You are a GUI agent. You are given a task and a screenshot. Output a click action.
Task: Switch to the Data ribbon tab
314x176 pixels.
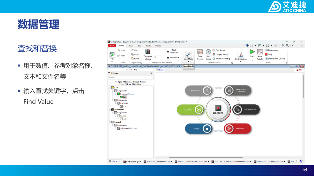139,46
